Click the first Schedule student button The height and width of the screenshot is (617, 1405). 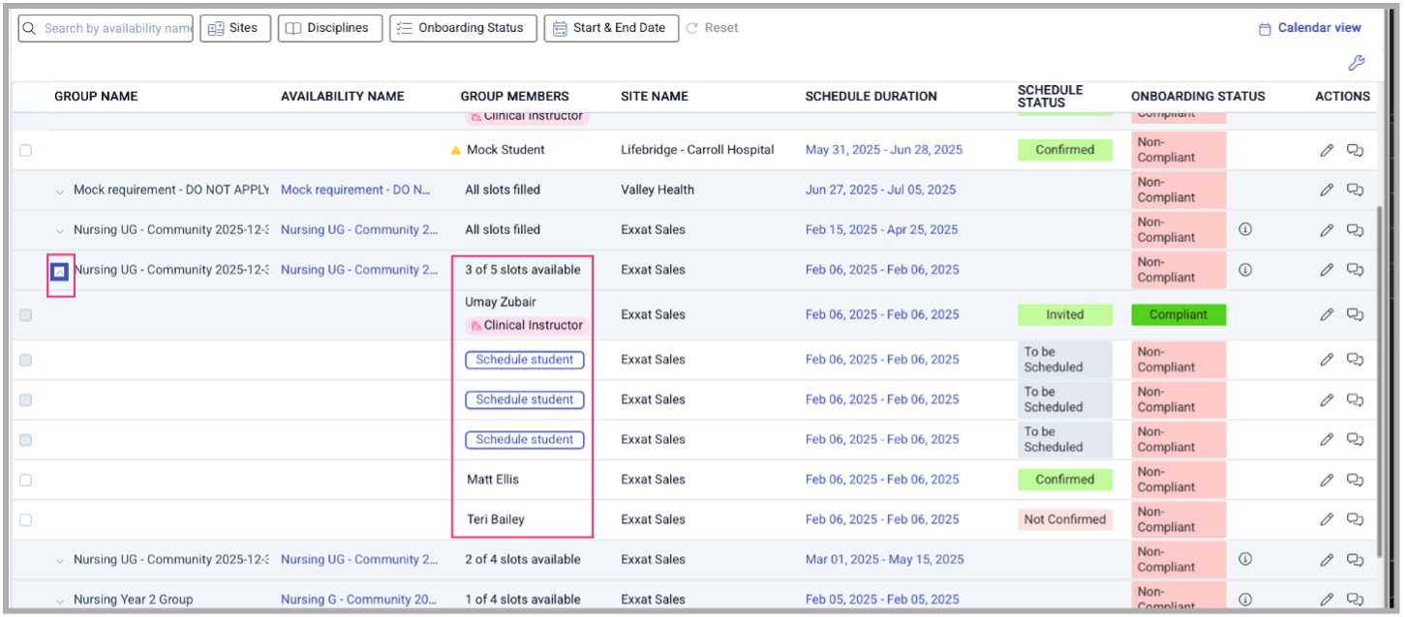(x=524, y=360)
